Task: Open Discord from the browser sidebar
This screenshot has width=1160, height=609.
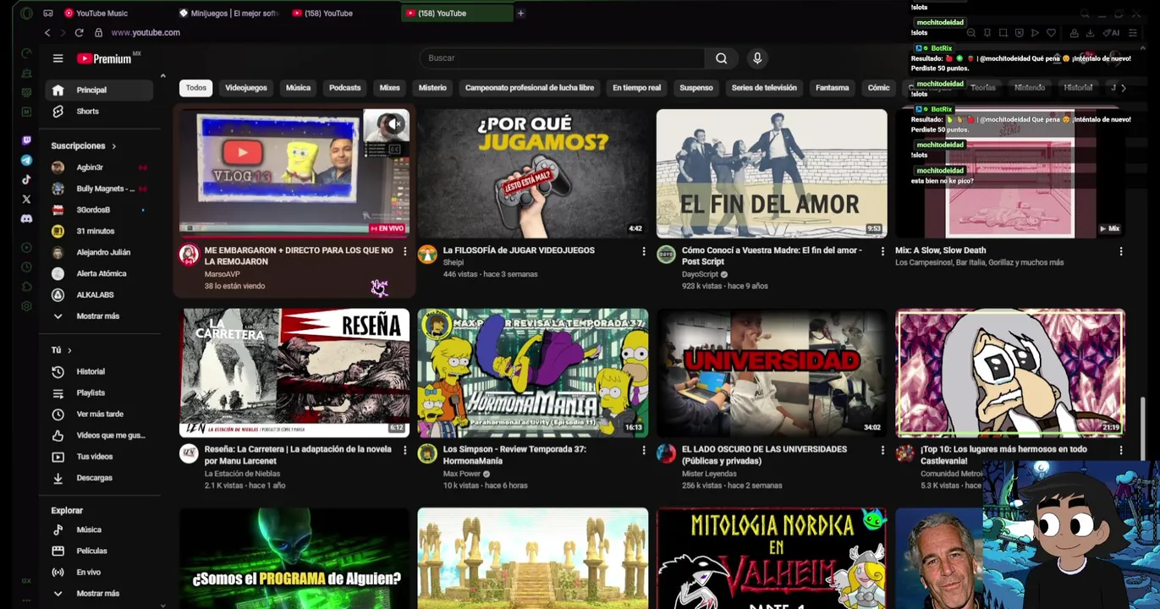Action: [26, 219]
